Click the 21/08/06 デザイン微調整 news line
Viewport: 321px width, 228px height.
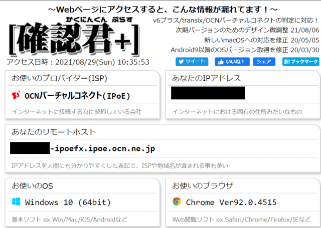click(x=247, y=30)
